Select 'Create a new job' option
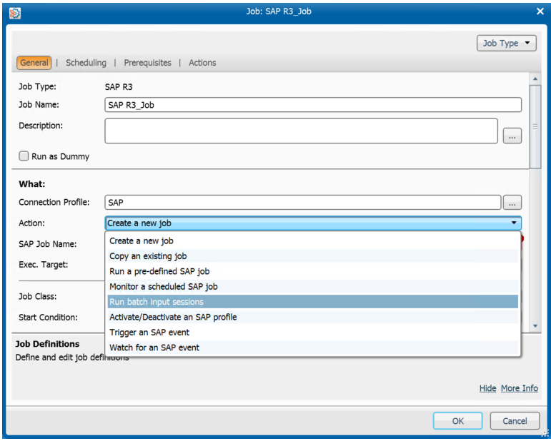This screenshot has height=441, width=551. (313, 241)
